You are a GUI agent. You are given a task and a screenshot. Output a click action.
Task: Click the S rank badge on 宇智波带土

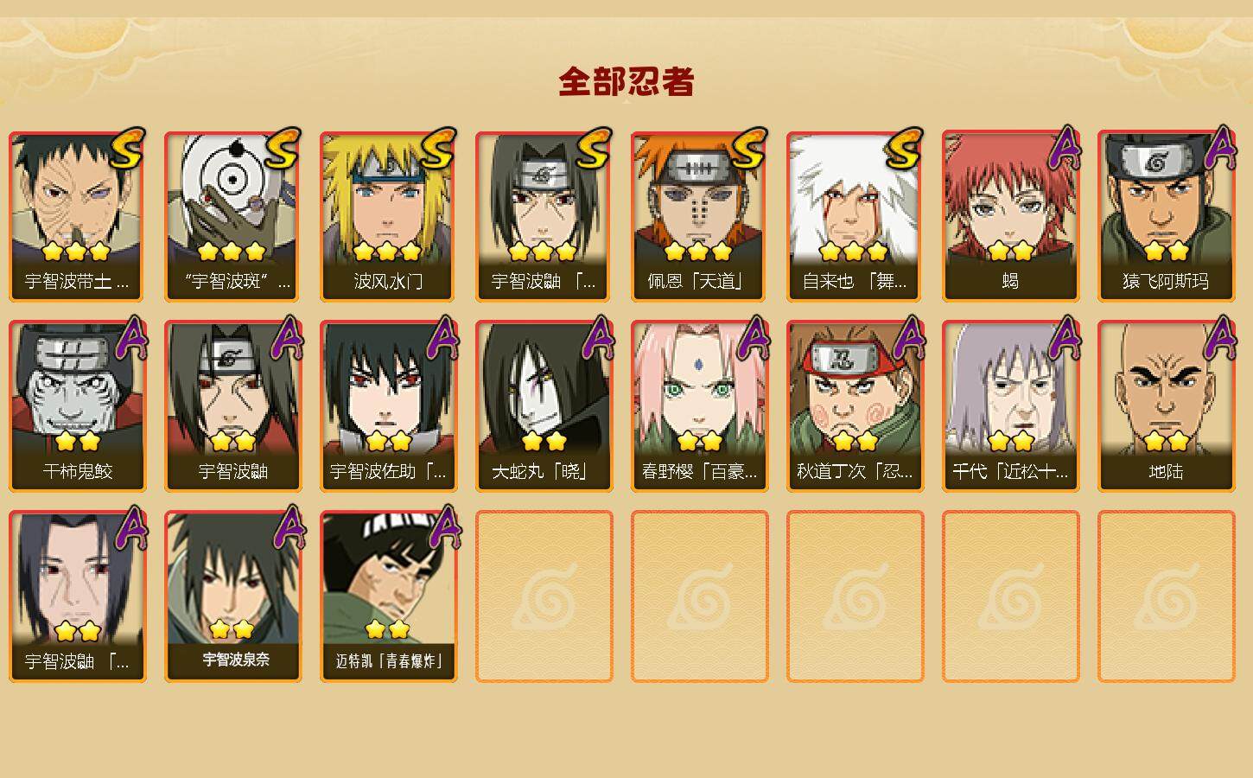pos(126,149)
